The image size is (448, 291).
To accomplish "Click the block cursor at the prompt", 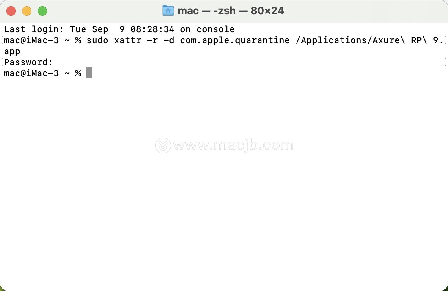I will coord(89,73).
